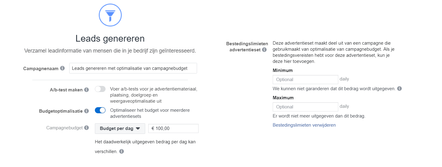Open info tooltip next to Campagnenaam
Image resolution: width=442 pixels, height=167 pixels.
(63, 68)
